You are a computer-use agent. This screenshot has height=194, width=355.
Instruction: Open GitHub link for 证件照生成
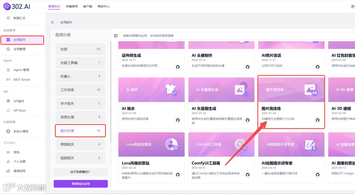(x=178, y=67)
